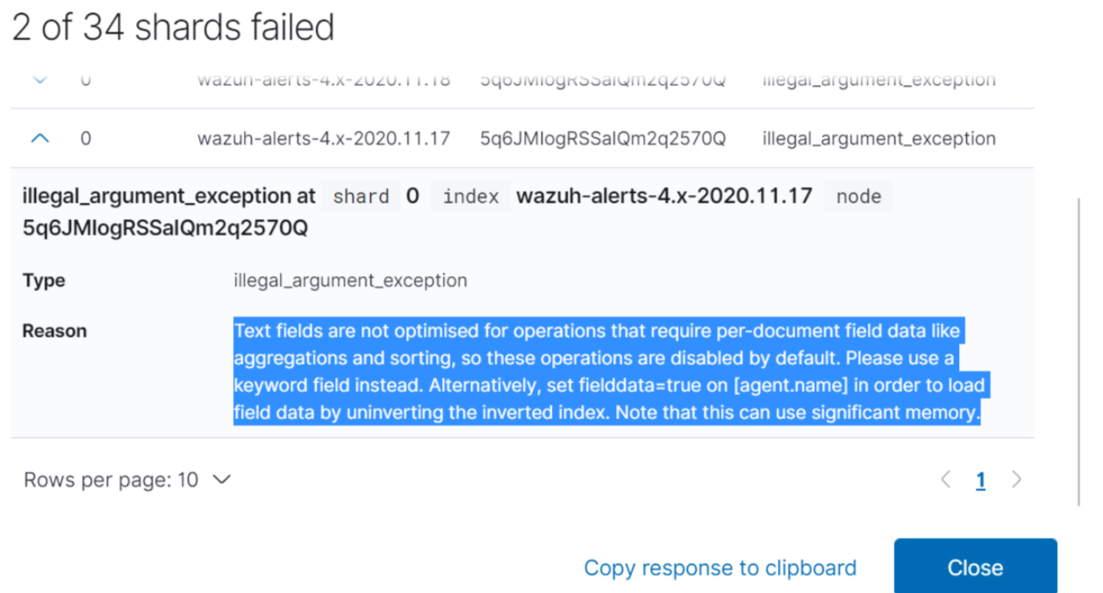Screen dimensions: 1103x593
Task: Click the index badge label
Action: pos(470,196)
